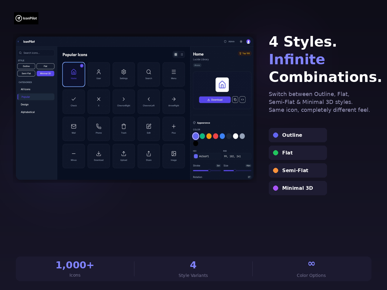Select the Alphabetical category
Image resolution: width=387 pixels, height=290 pixels.
click(x=27, y=112)
